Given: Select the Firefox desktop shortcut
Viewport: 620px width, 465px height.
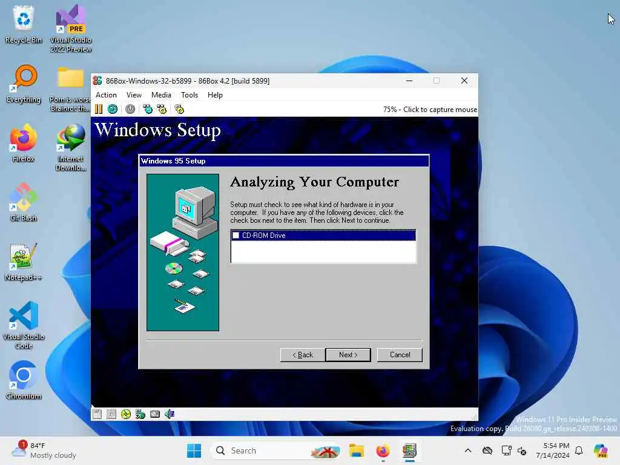Looking at the screenshot, I should tap(24, 143).
